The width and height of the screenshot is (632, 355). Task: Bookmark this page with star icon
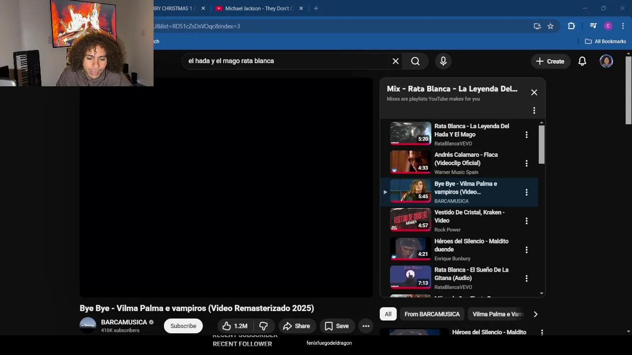click(x=551, y=26)
